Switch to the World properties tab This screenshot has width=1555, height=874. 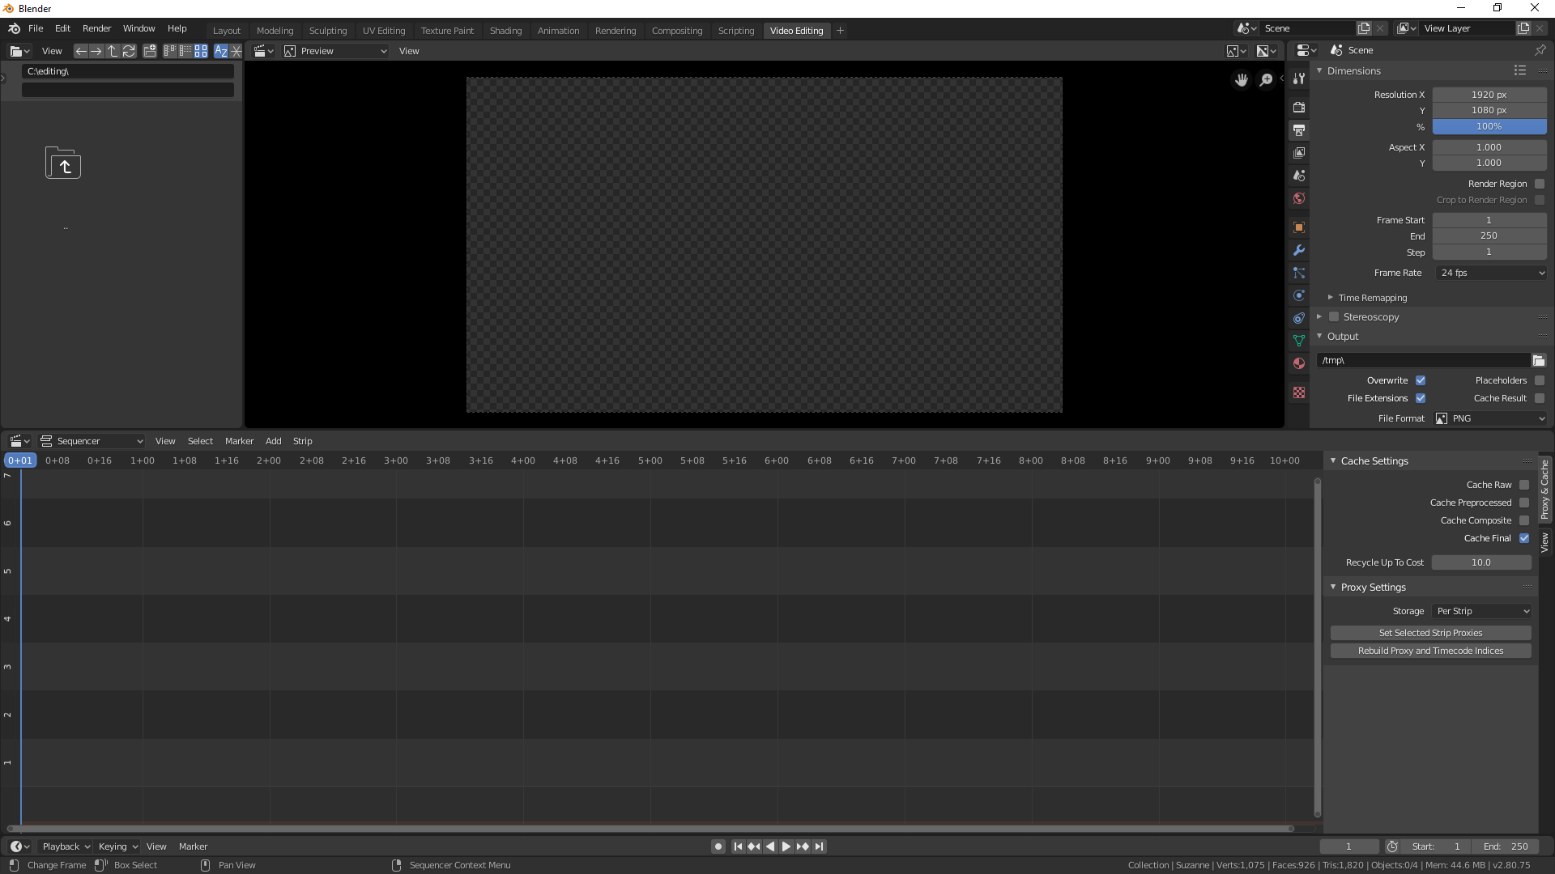coord(1299,197)
